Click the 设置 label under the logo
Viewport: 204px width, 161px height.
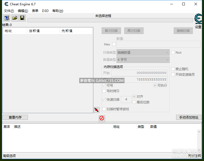click(x=198, y=27)
